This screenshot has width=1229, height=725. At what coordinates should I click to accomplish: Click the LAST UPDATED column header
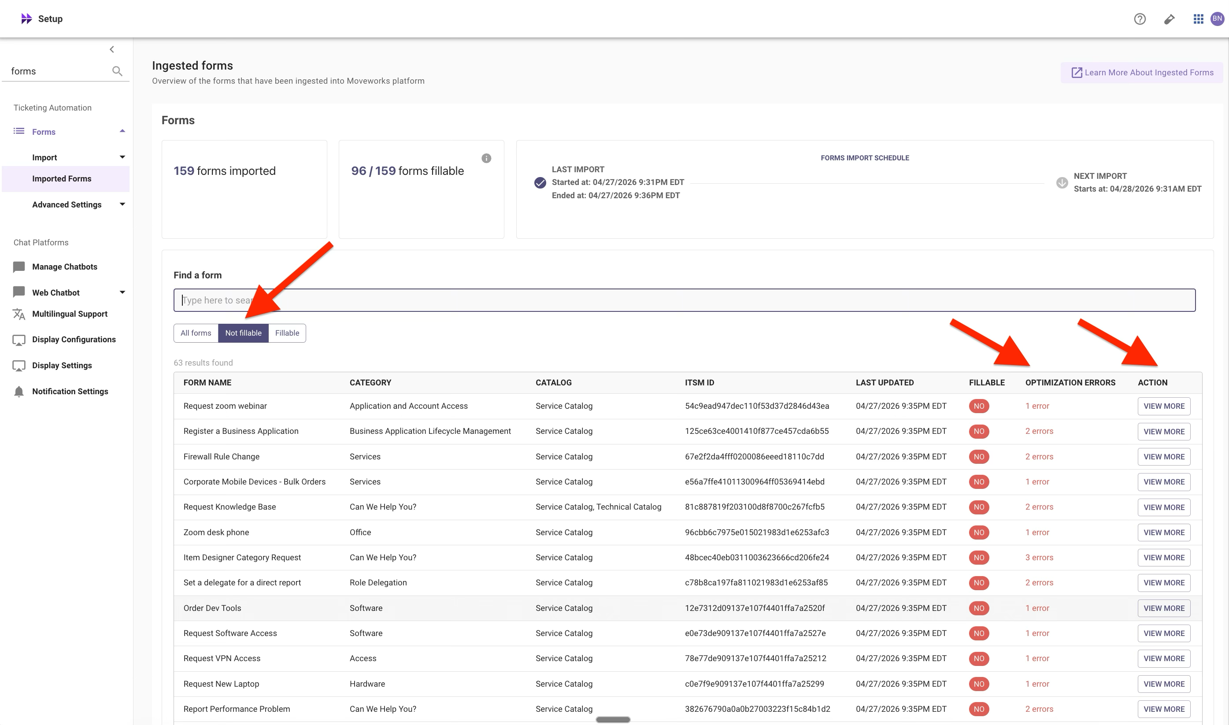(885, 382)
